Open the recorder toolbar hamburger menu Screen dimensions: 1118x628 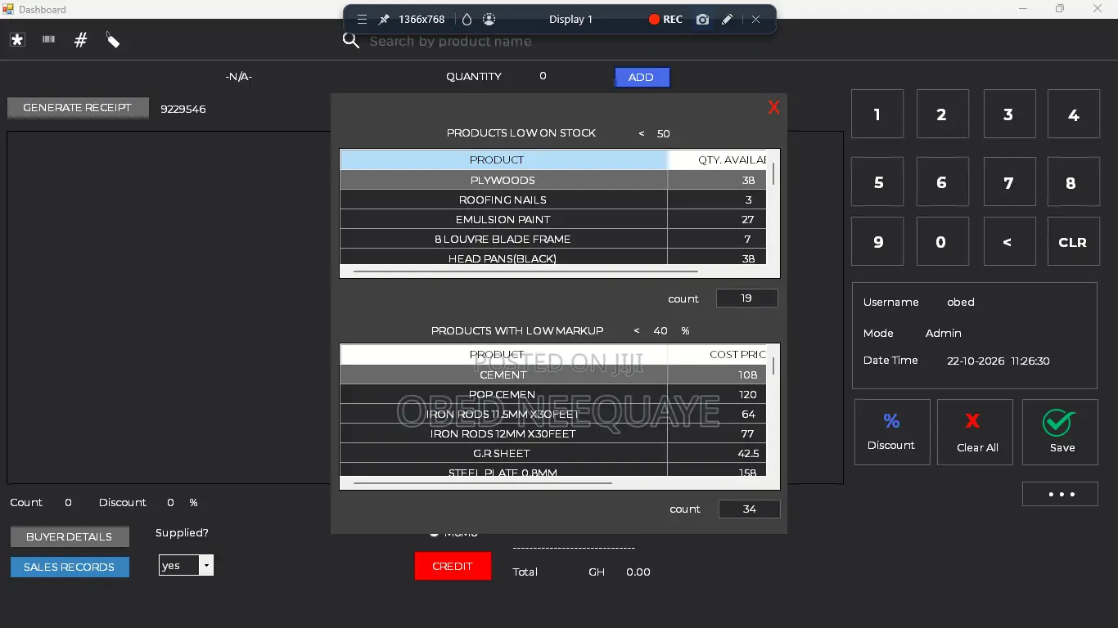click(362, 19)
